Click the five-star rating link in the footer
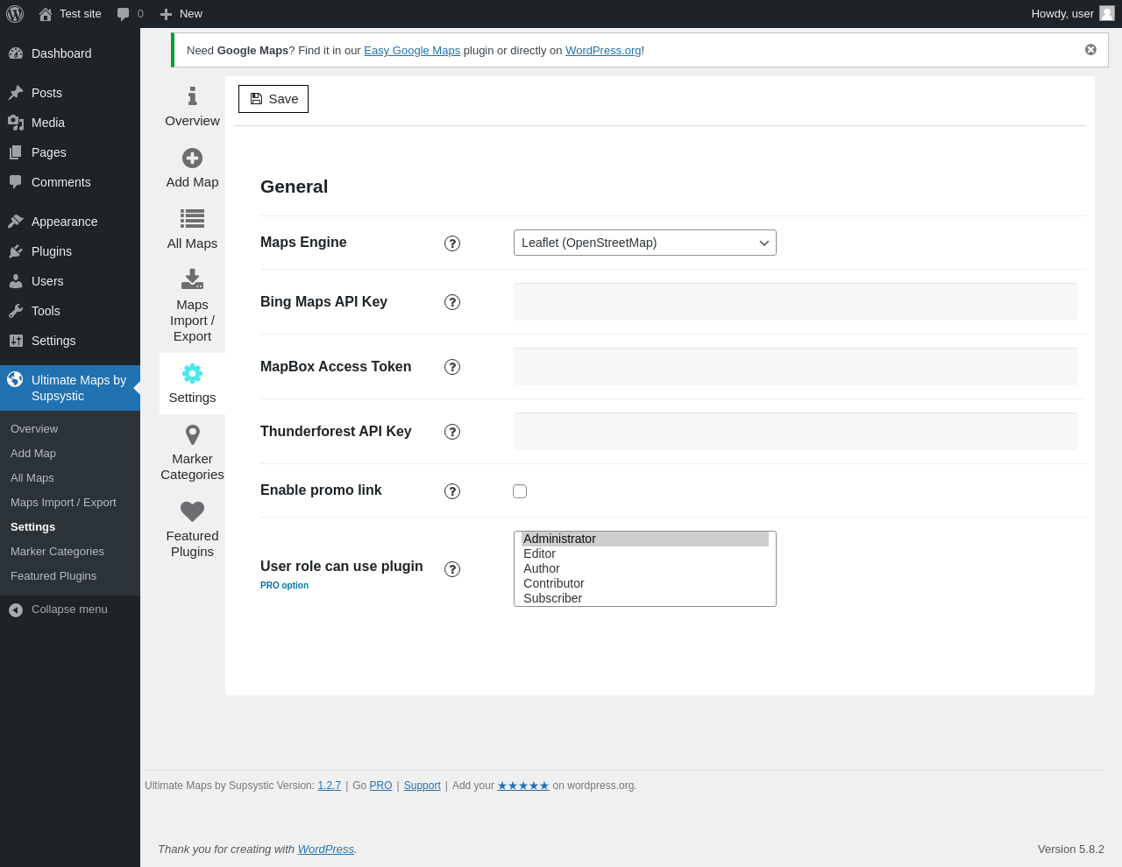 523,786
